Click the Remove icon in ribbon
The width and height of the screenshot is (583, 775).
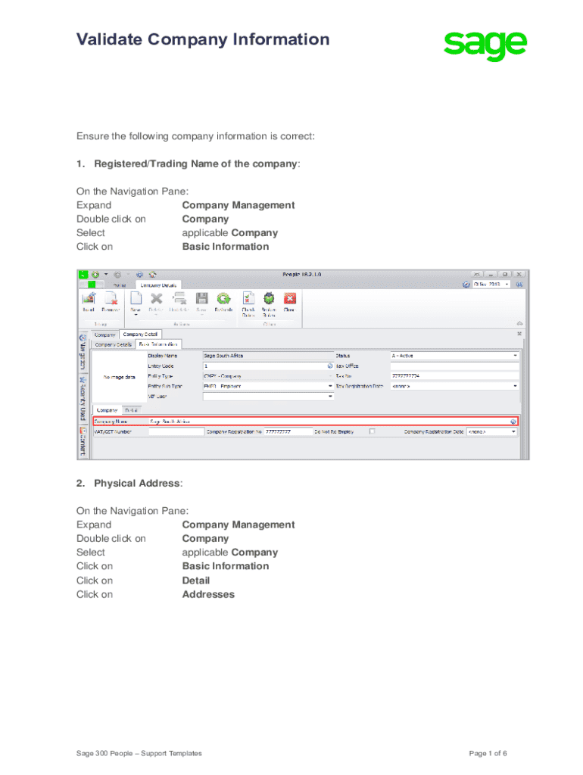click(111, 299)
